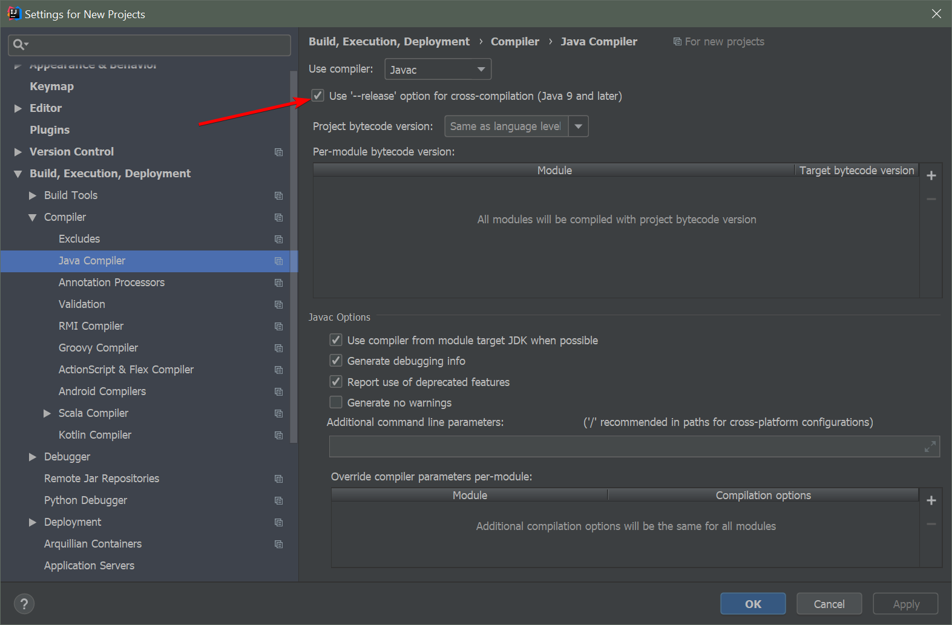Screen dimensions: 952x625
Task: Click the project-level icon beside Build Tools
Action: coord(278,195)
